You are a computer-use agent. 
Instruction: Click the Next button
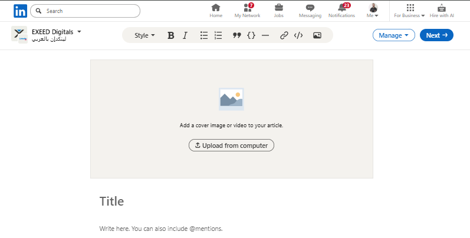click(x=436, y=35)
